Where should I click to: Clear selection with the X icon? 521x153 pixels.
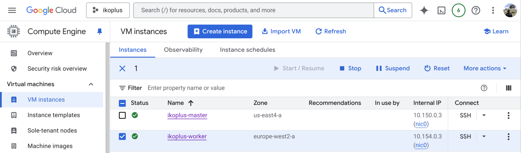(122, 69)
